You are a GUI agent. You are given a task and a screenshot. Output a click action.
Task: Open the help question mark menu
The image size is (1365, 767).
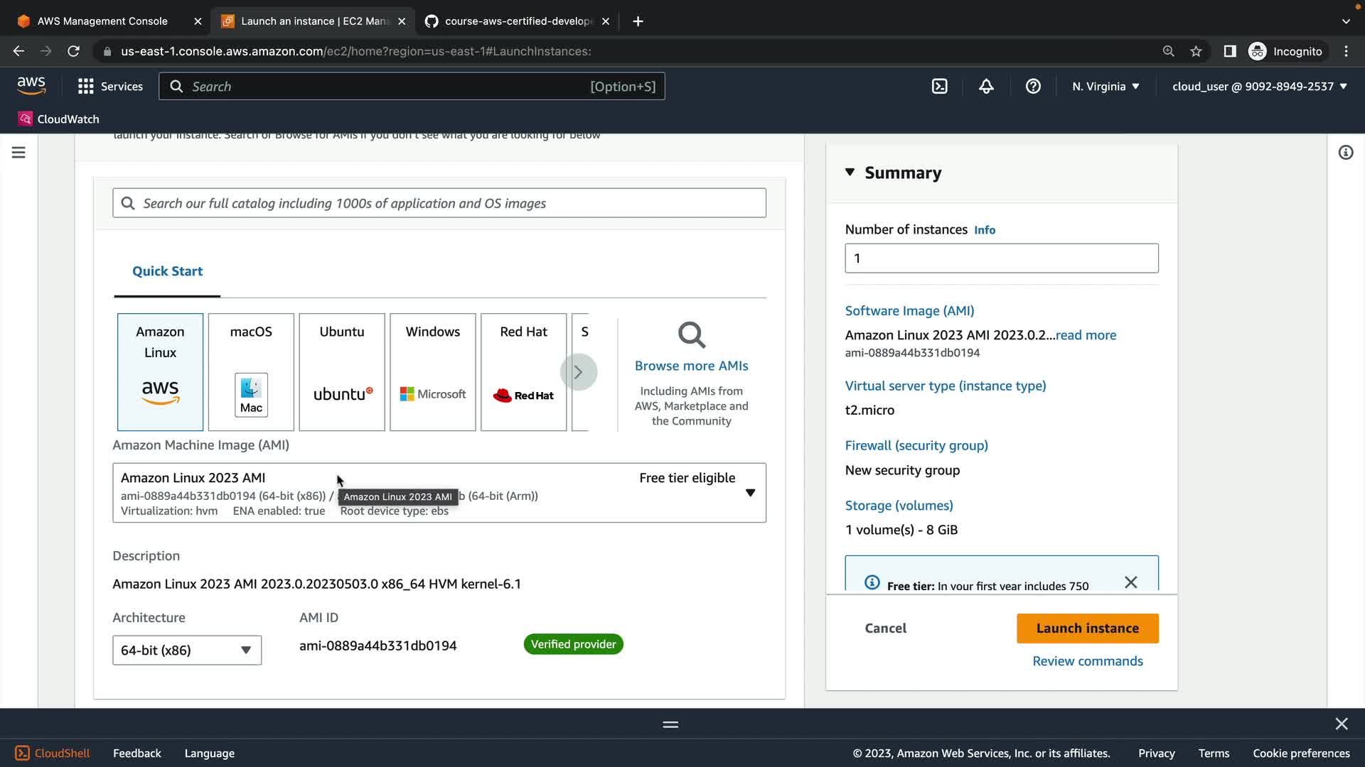click(1033, 86)
